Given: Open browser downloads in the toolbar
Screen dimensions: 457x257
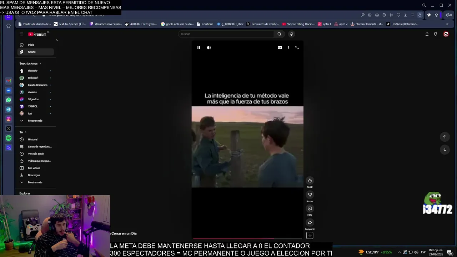Looking at the screenshot, I should [406, 15].
